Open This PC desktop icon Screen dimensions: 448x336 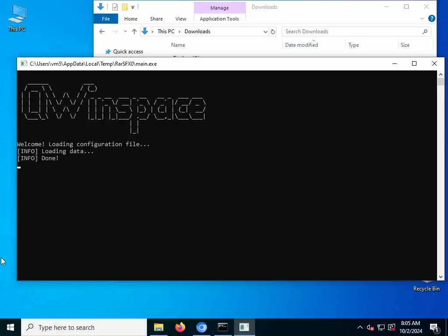point(17,18)
